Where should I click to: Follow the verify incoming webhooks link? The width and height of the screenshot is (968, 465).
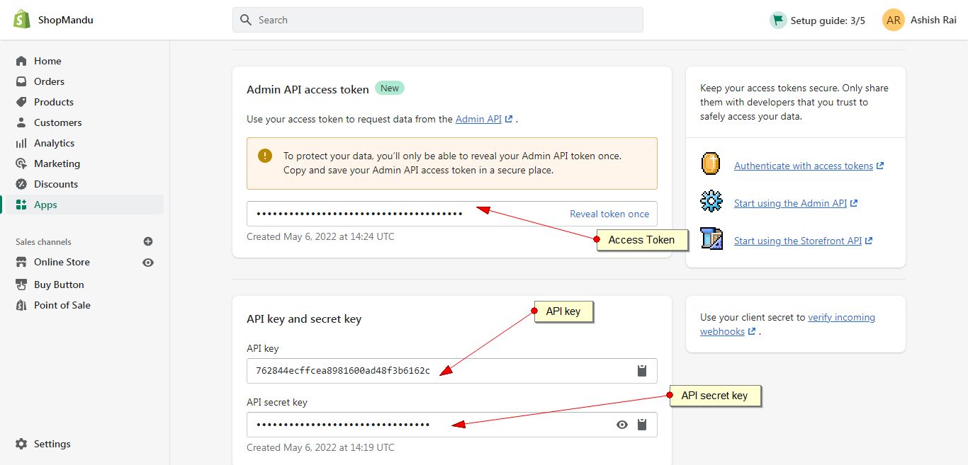click(841, 318)
